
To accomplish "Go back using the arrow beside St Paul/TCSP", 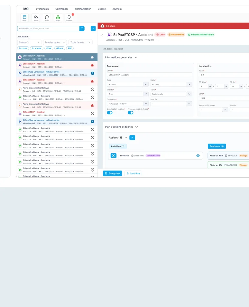I will pos(102,35).
